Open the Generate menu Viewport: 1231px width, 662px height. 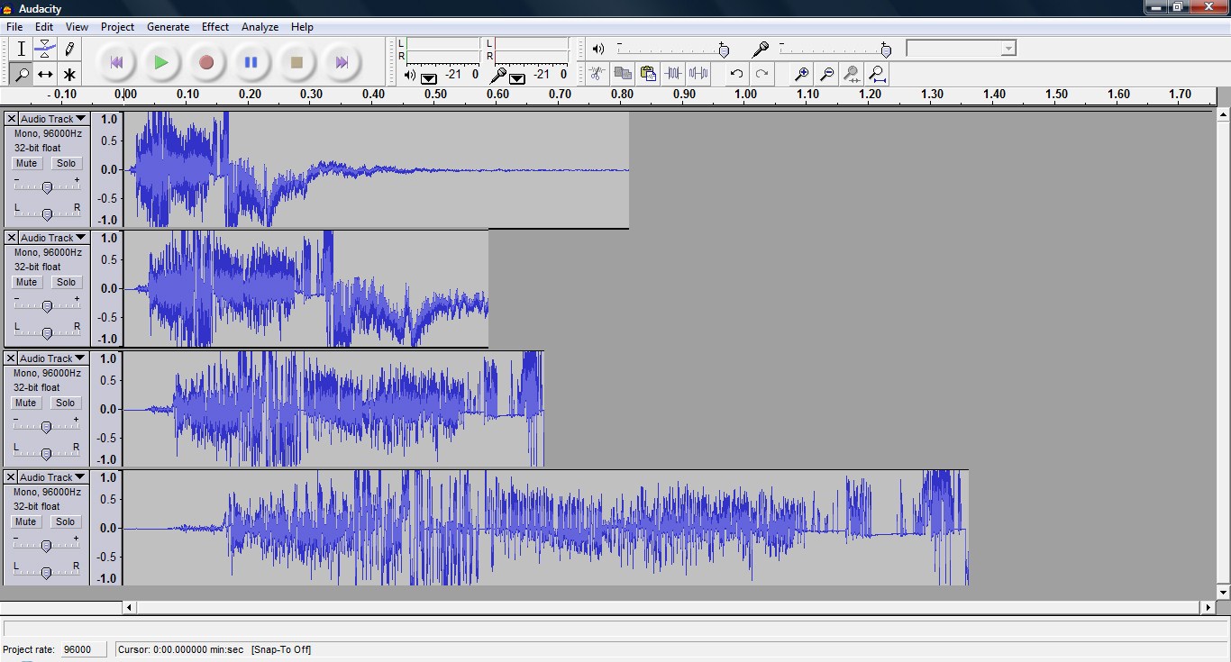tap(168, 27)
